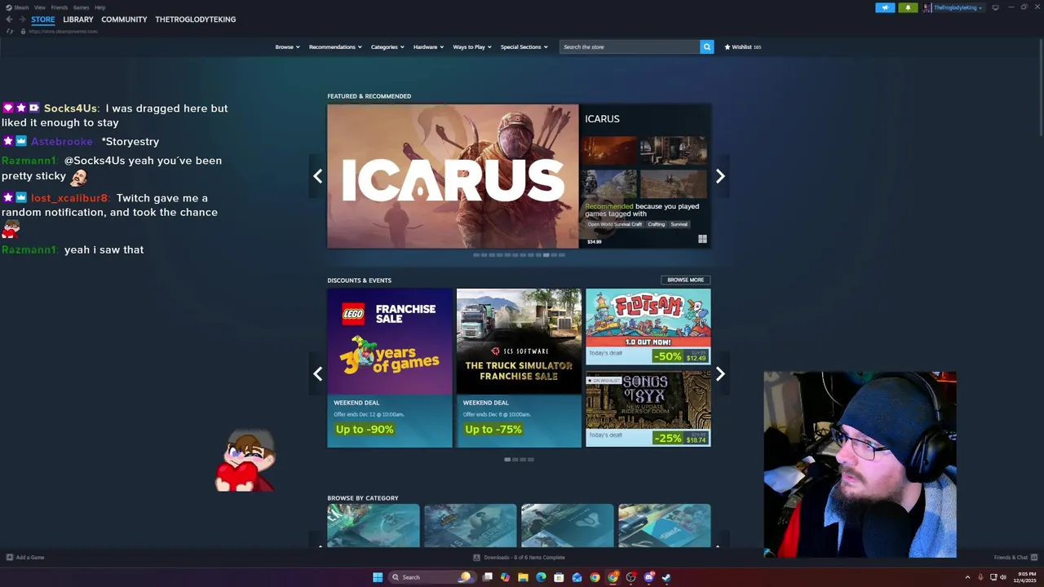Viewport: 1044px width, 587px height.
Task: Expand the Categories dropdown
Action: point(387,46)
